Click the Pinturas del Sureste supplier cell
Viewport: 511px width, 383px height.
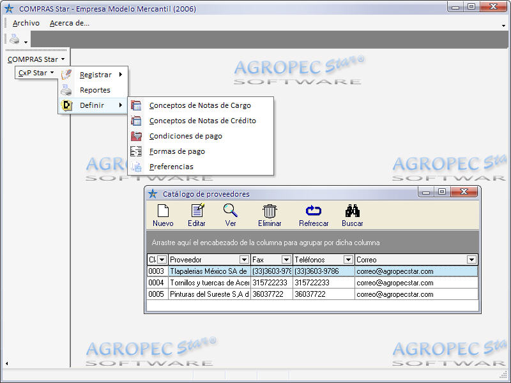tap(210, 294)
